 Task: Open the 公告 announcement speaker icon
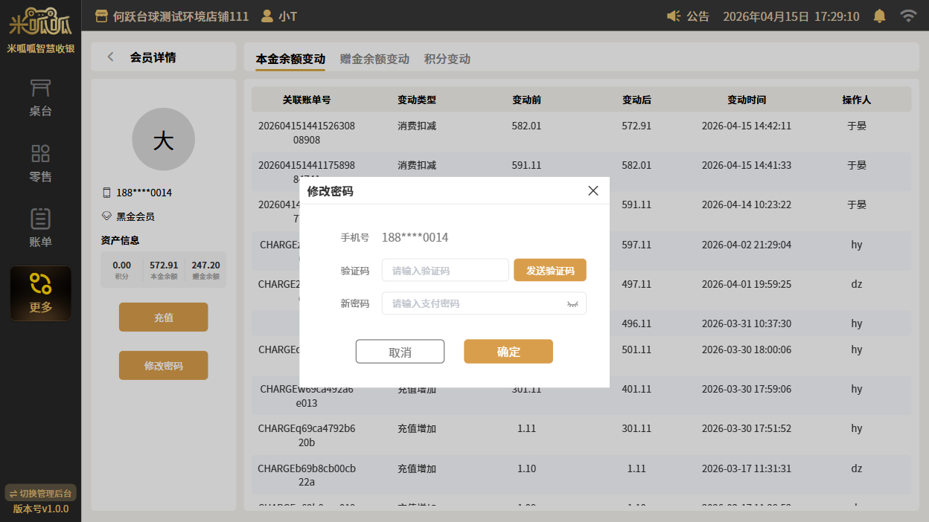point(674,16)
